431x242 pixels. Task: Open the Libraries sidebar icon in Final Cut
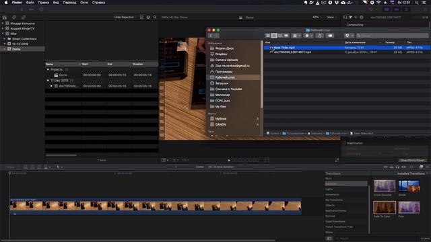(5, 17)
